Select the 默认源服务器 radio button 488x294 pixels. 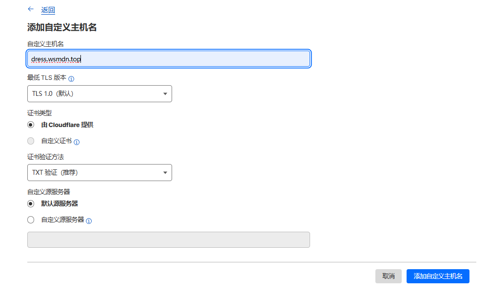click(31, 203)
